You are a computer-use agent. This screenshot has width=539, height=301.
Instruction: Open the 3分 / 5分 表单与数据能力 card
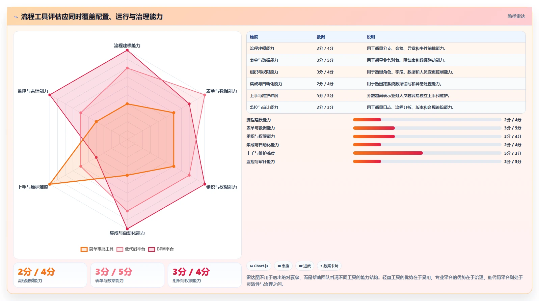[x=127, y=275]
